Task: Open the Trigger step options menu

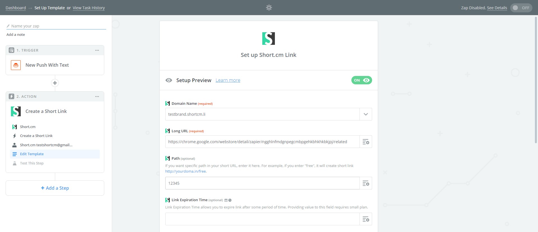Action: pos(97,50)
